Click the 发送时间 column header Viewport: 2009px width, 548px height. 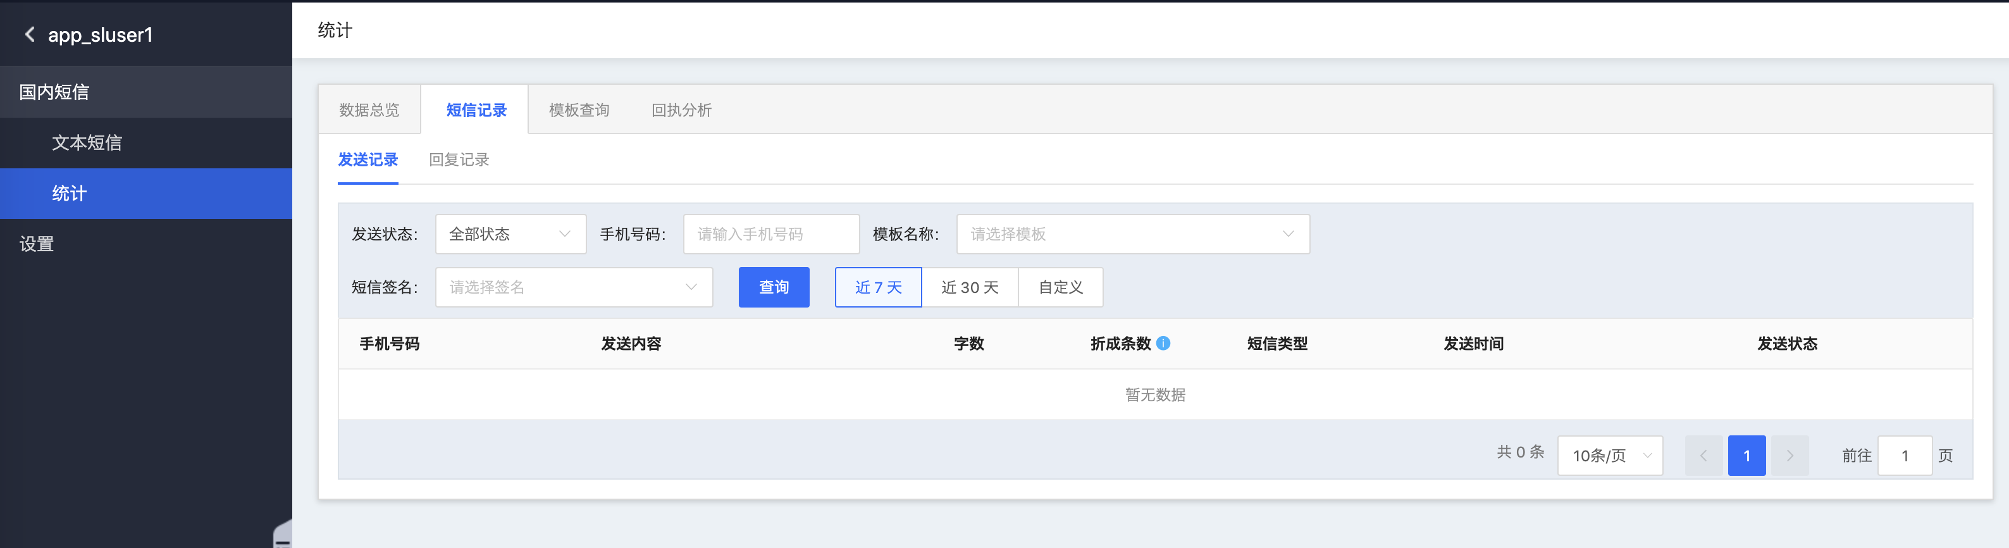1473,344
